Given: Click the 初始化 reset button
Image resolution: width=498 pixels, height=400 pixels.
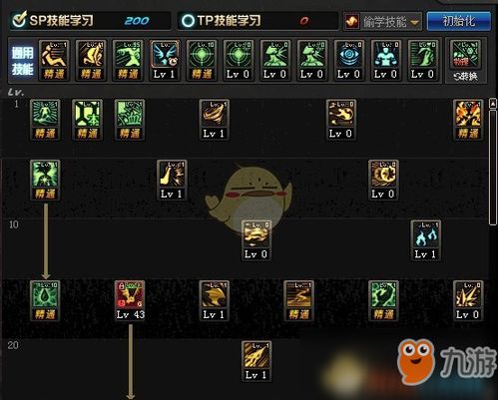Looking at the screenshot, I should pyautogui.click(x=459, y=21).
